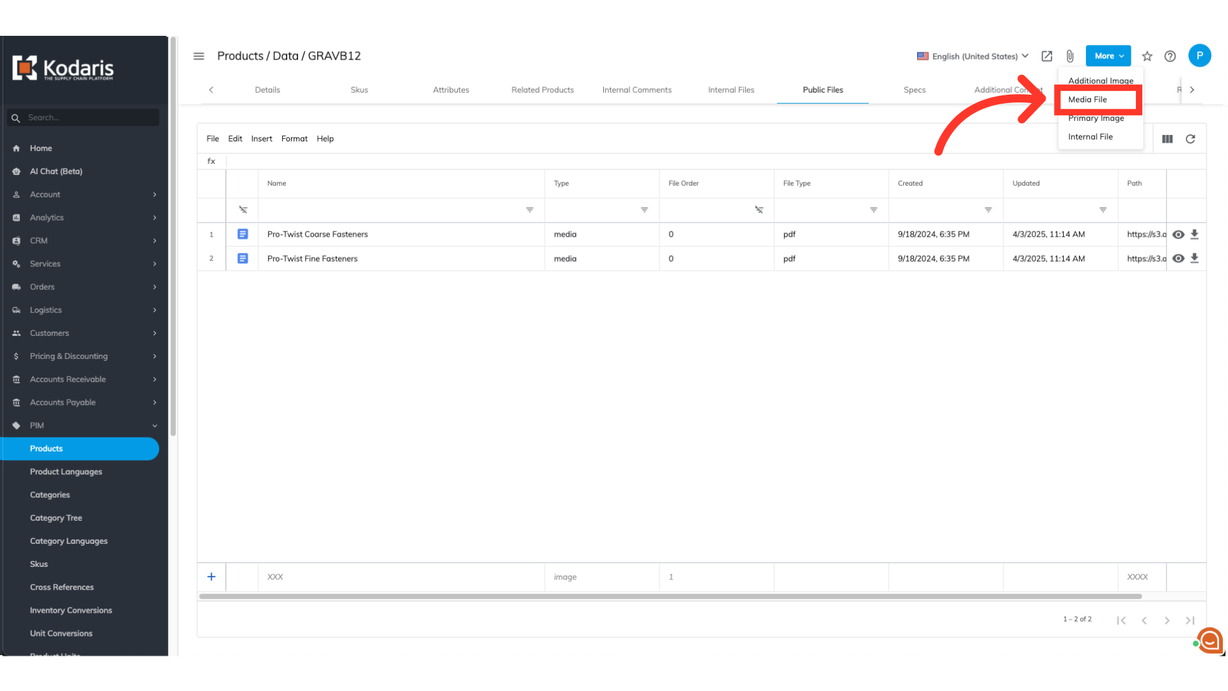Click the hamburger menu icon

pos(199,56)
